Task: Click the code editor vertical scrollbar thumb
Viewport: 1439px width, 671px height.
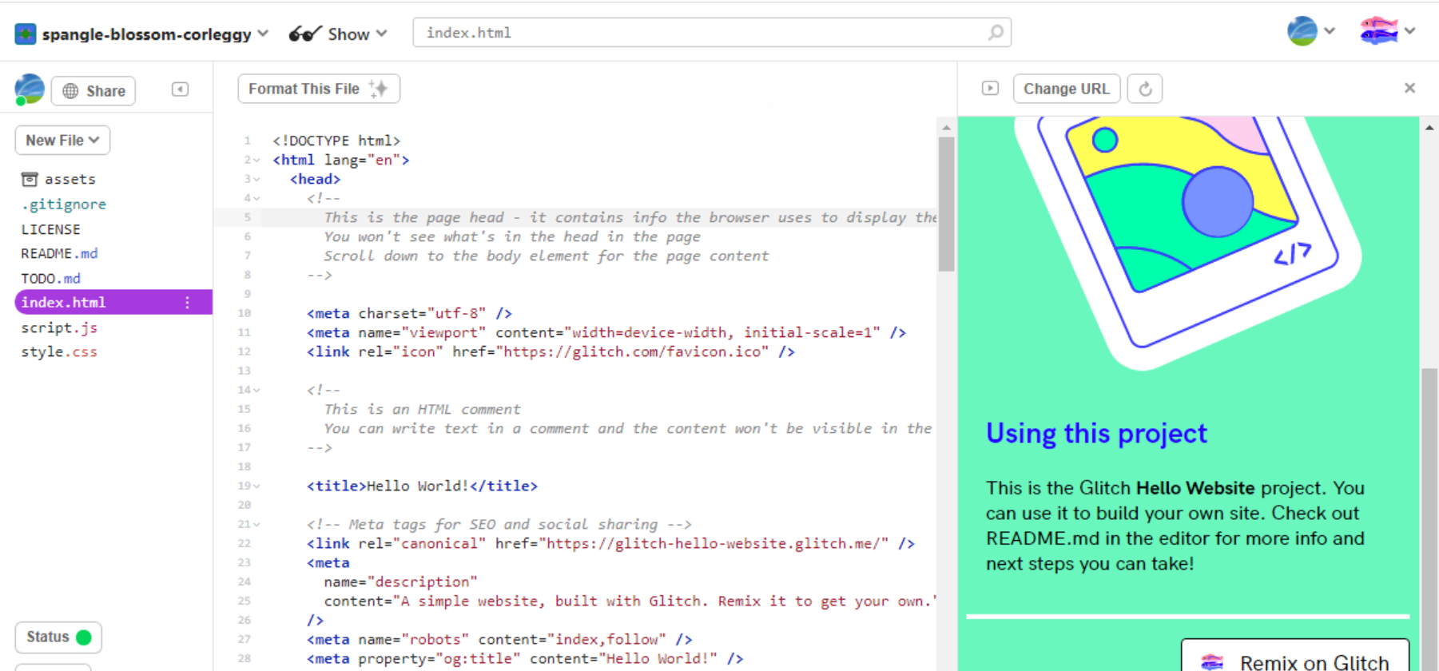Action: pyautogui.click(x=946, y=204)
